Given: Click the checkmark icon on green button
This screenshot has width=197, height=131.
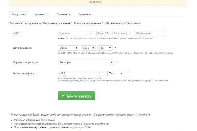Looking at the screenshot, I should click(63, 96).
